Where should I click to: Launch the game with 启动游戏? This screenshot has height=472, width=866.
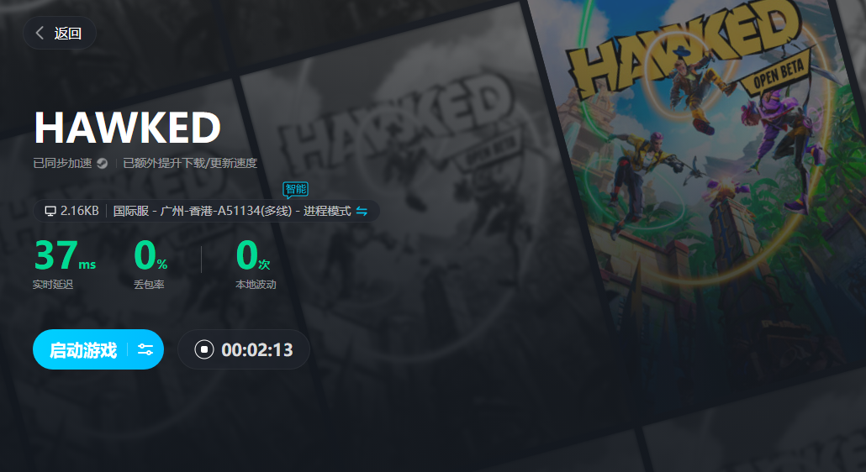83,350
